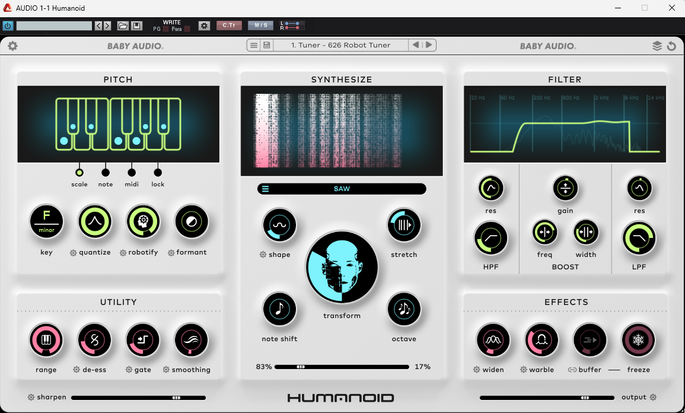Open folder icon in host toolbar
The image size is (685, 413).
click(x=123, y=26)
